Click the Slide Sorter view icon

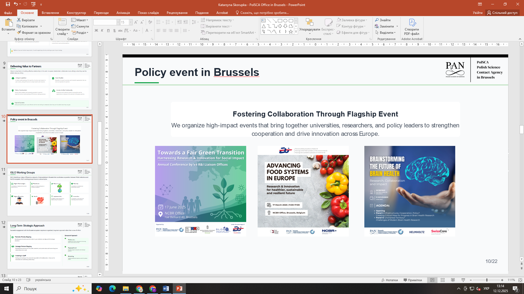(x=443, y=280)
